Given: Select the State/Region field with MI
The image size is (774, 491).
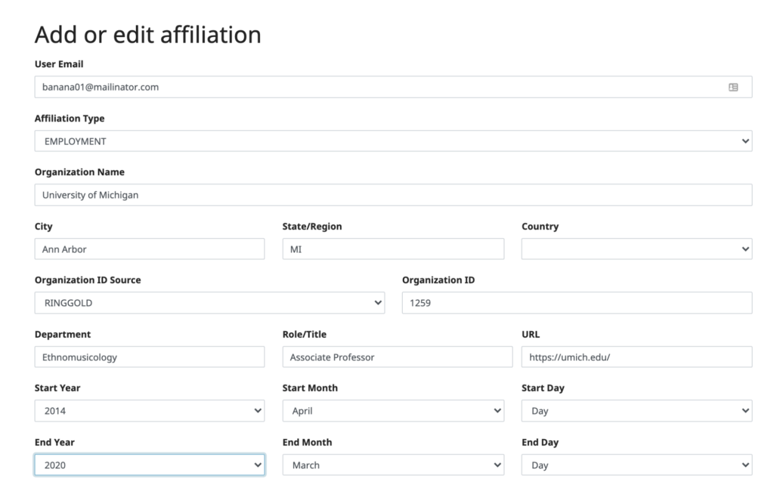Looking at the screenshot, I should 393,249.
